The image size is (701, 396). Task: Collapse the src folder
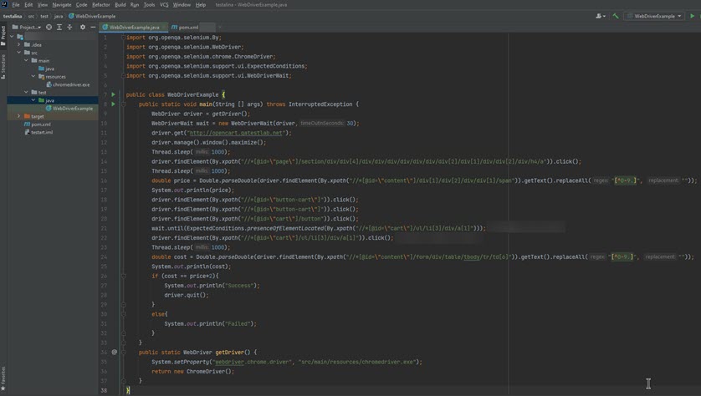18,53
